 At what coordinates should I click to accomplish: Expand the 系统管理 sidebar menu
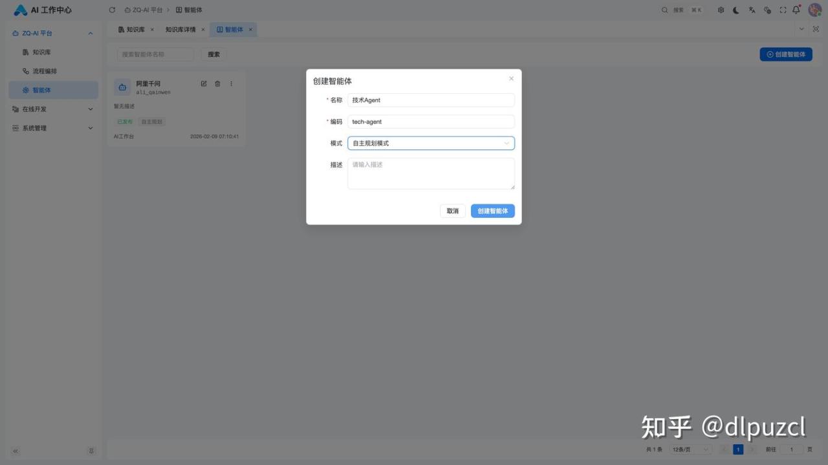point(53,128)
